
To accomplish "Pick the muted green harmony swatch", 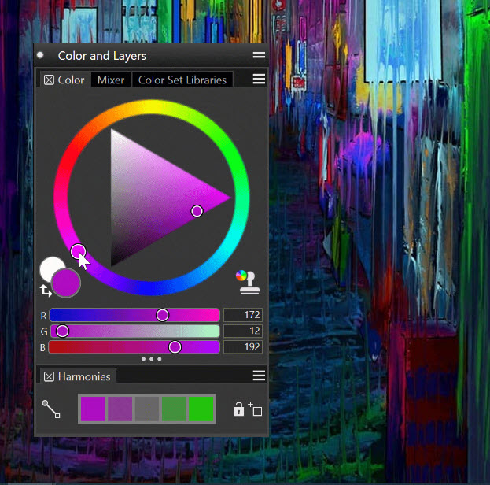I will click(174, 409).
